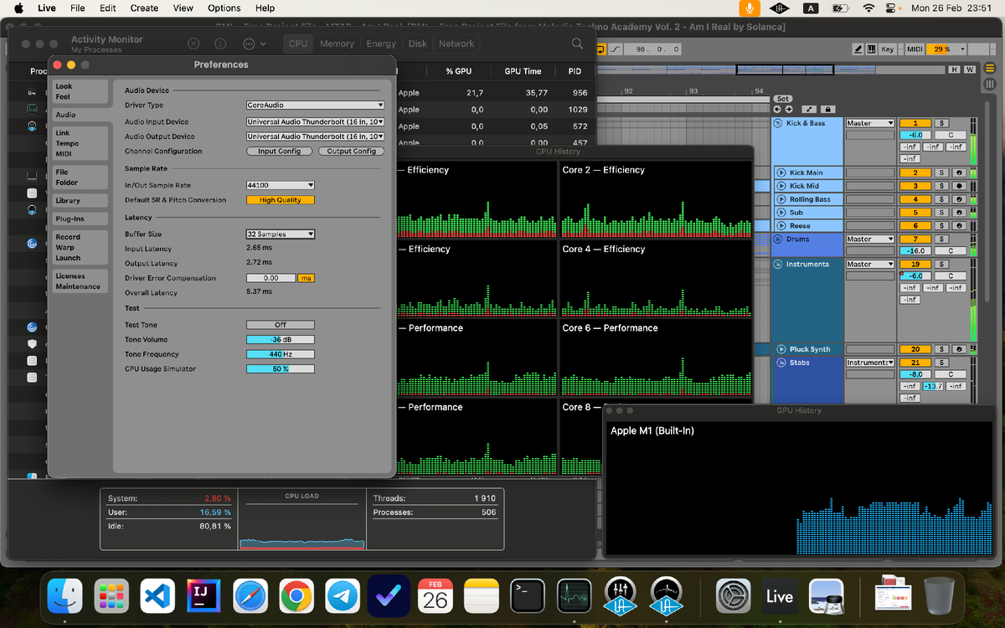The height and width of the screenshot is (628, 1005).
Task: Click the mixer circles icon on the right edge
Action: click(989, 83)
